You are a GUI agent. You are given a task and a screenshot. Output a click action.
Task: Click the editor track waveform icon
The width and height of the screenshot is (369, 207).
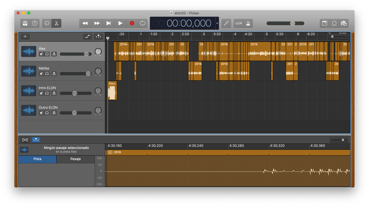24,150
